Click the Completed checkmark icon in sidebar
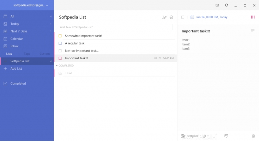The width and height of the screenshot is (259, 142). pos(5,83)
